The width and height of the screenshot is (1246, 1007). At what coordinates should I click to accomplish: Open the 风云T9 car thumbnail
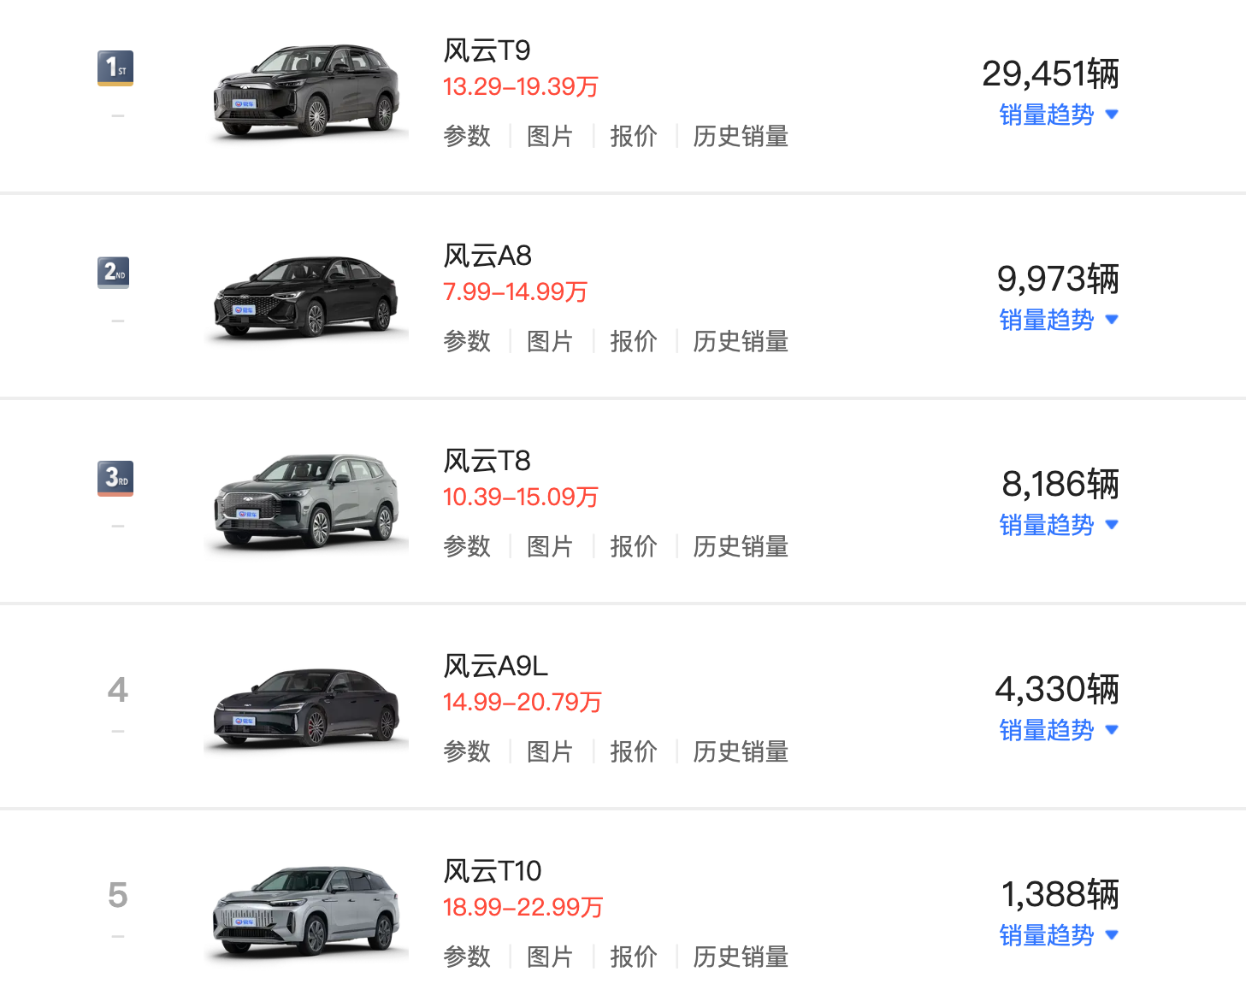[306, 91]
